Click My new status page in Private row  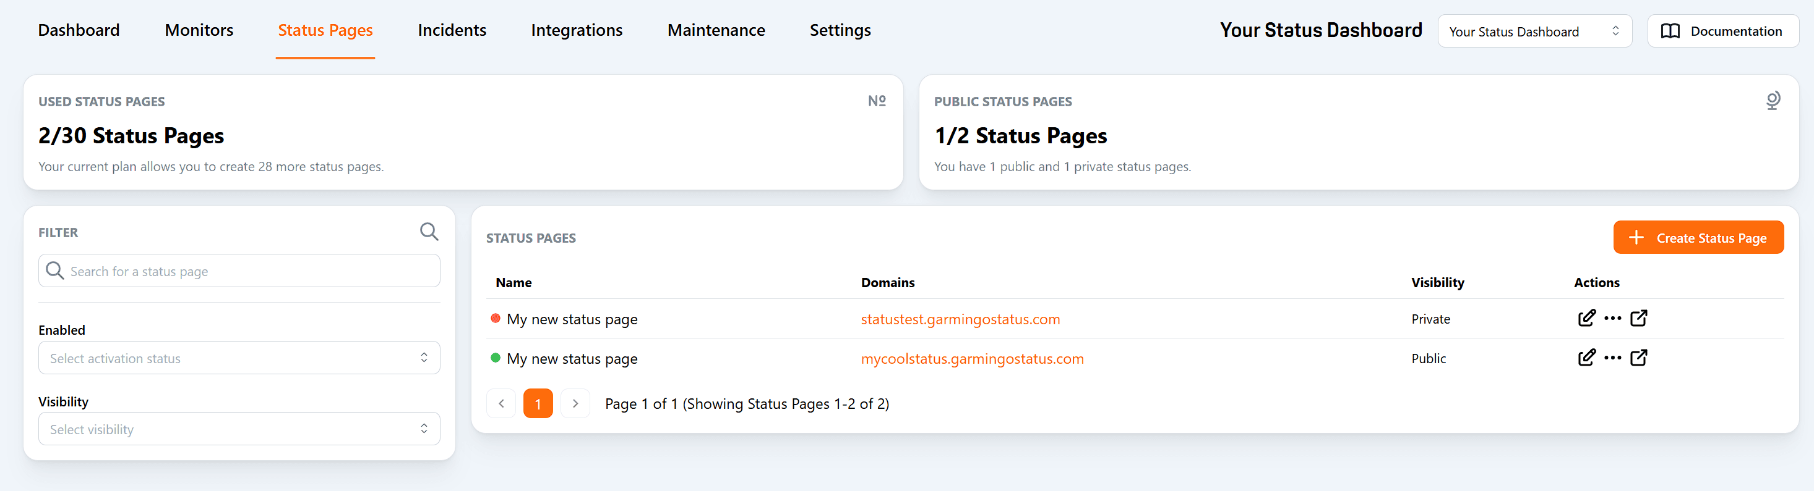[572, 319]
